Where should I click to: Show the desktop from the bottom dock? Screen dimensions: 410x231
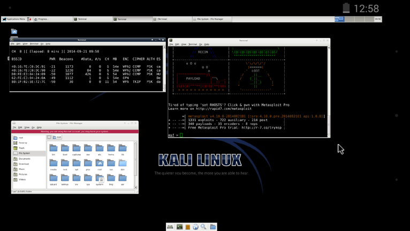(170, 227)
